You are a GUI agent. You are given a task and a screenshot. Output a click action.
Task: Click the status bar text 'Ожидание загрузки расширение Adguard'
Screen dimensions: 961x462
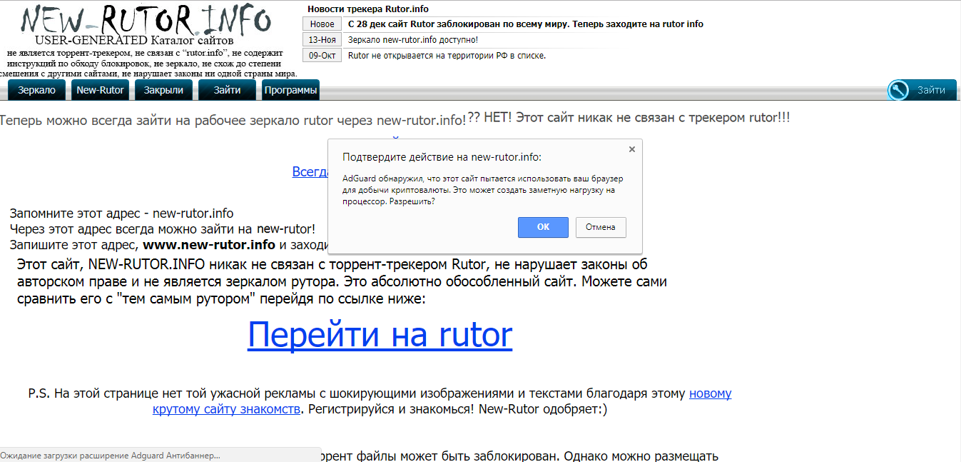[x=110, y=455]
